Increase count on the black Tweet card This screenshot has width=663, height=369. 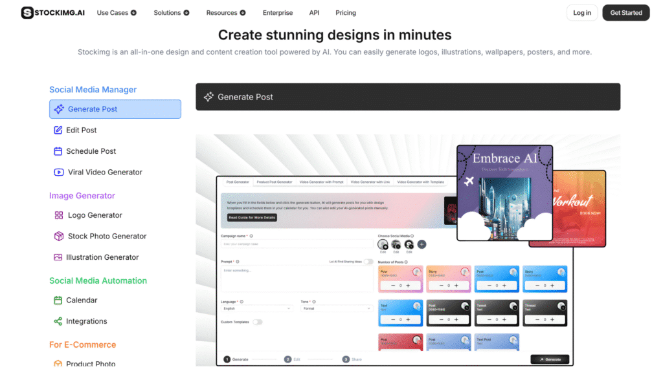504,320
